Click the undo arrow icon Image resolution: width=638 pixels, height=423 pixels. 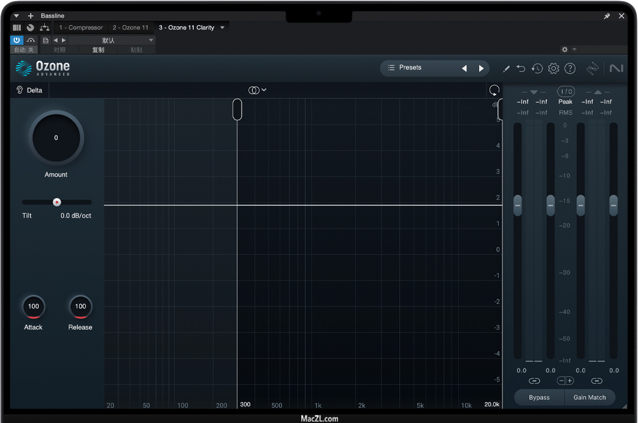521,69
